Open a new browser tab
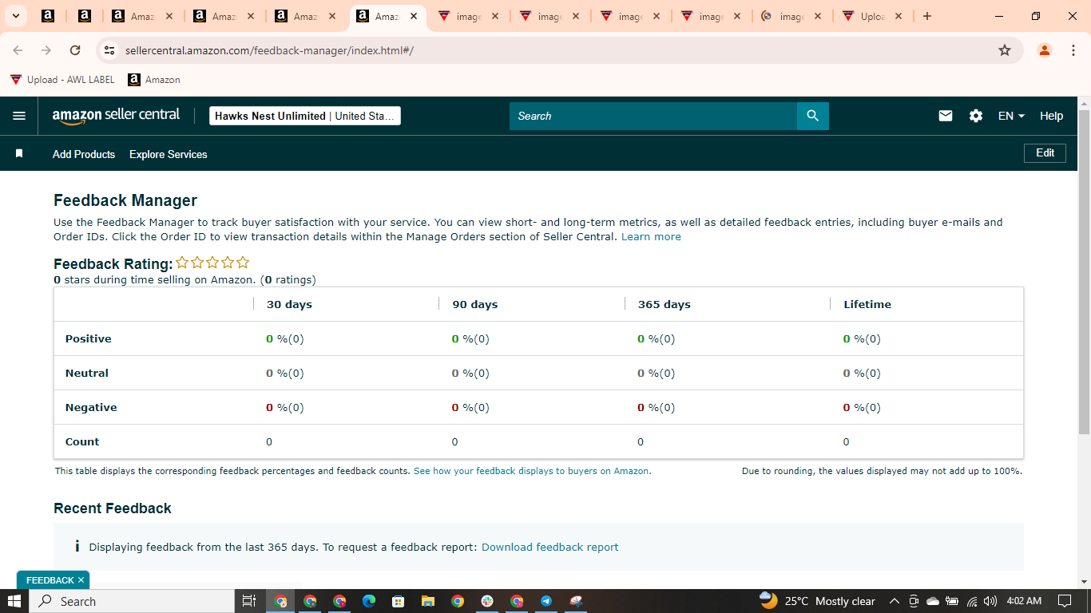 click(x=927, y=16)
